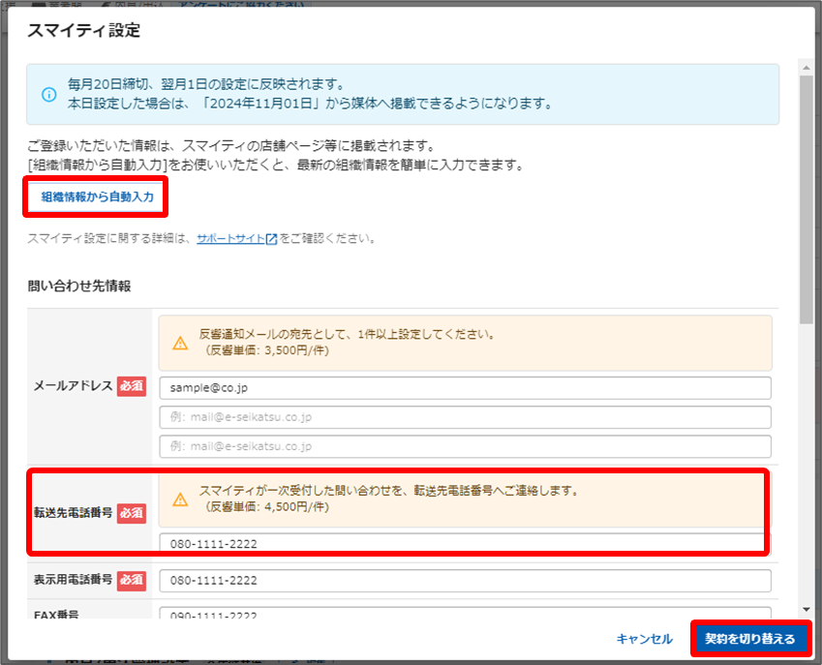Click the 必須 badge next to 転送先電話番号

(x=132, y=513)
